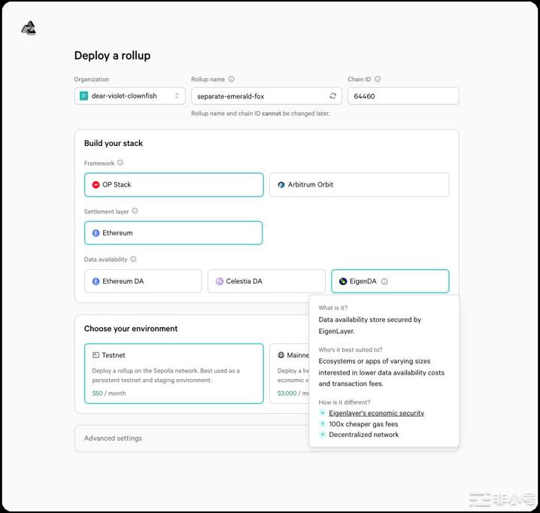The width and height of the screenshot is (540, 513).
Task: Click the Chain ID info icon
Action: [x=378, y=79]
